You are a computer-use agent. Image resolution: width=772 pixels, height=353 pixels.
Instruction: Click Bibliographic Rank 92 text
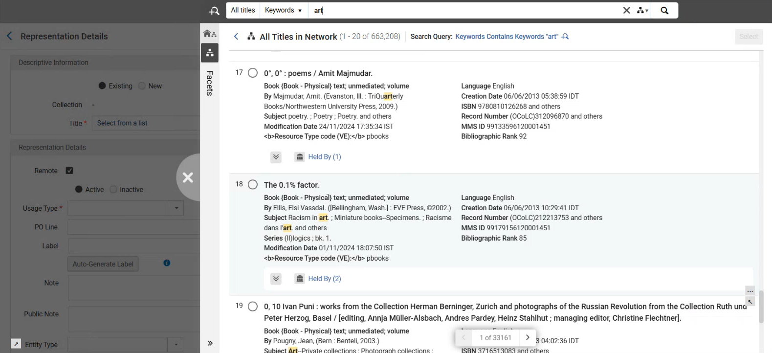click(494, 136)
